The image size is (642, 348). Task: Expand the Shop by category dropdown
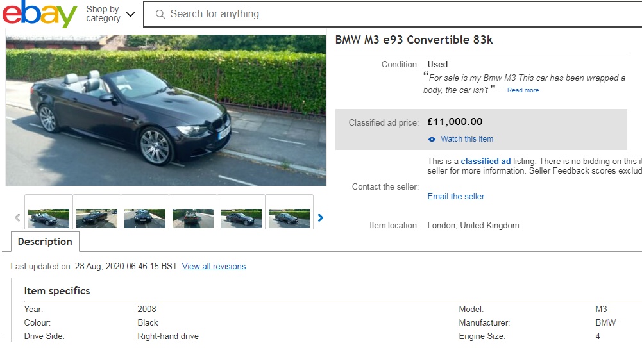111,14
